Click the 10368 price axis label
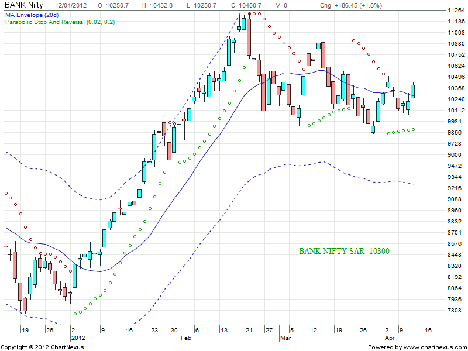This screenshot has height=351, width=468. tap(457, 88)
